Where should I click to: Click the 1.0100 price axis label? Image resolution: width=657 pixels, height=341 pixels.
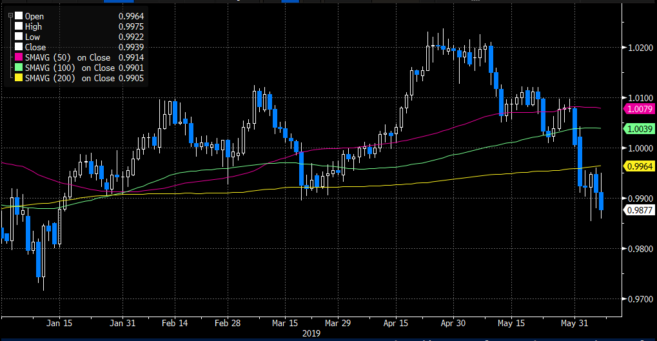click(x=641, y=98)
